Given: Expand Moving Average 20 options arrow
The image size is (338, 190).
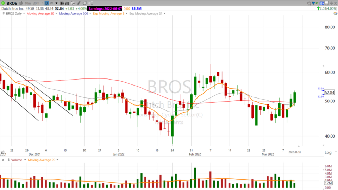Looking at the screenshot, I should [57, 160].
